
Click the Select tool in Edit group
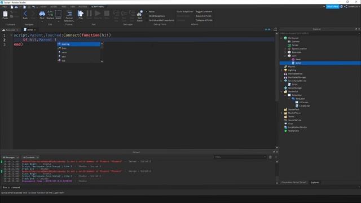click(58, 14)
